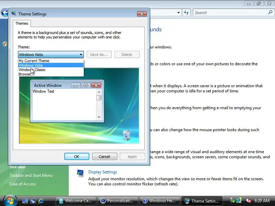Click the green check tray icon

tap(233, 201)
